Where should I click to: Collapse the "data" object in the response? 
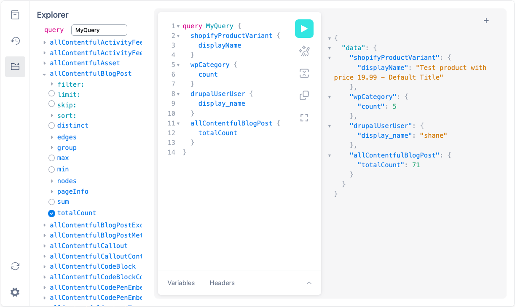tap(330, 48)
